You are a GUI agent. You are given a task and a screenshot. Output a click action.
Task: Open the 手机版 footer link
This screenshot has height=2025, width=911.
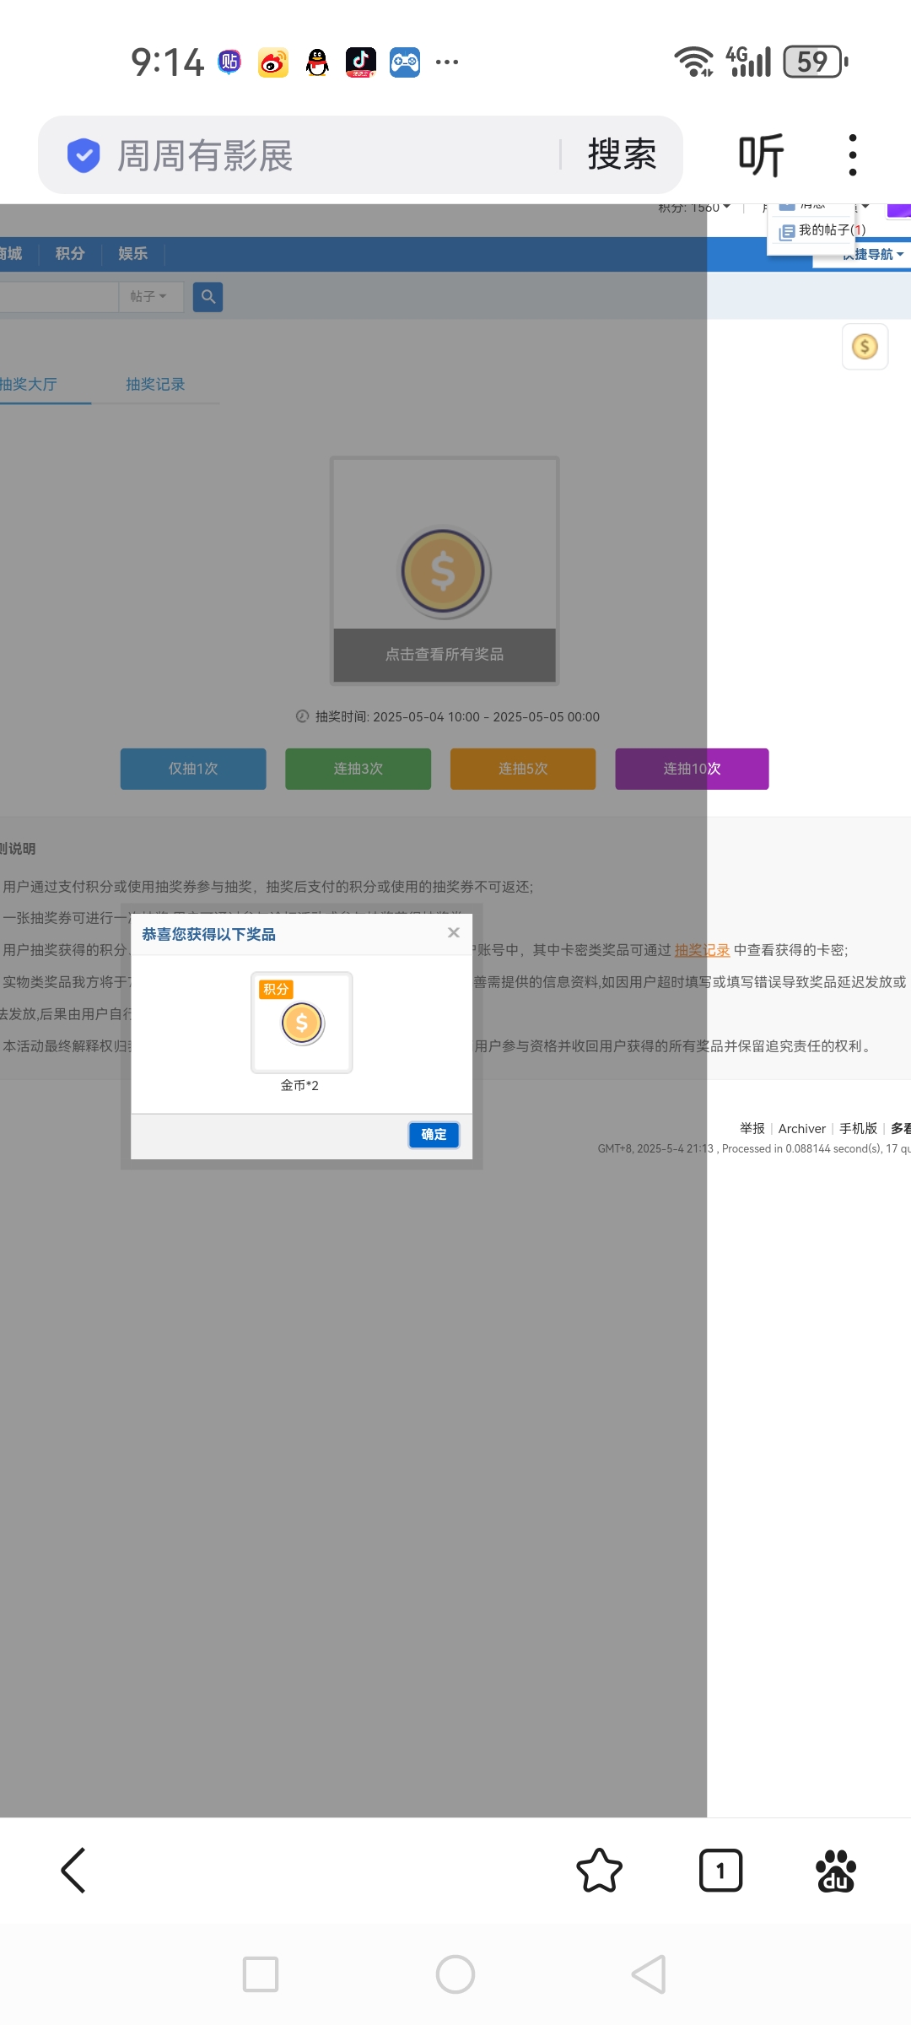pyautogui.click(x=858, y=1129)
